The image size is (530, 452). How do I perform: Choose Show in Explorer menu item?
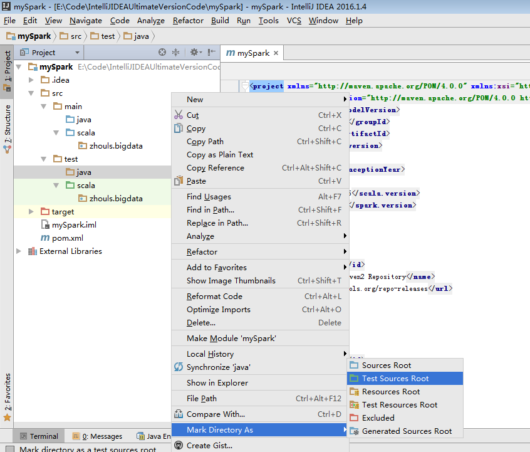[260, 382]
